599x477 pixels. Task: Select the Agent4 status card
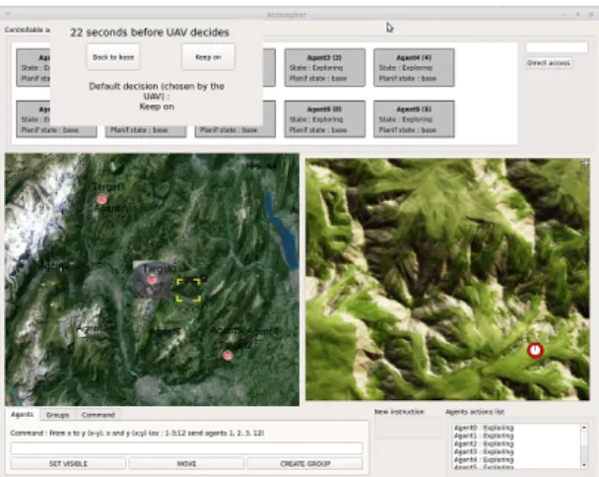click(414, 68)
